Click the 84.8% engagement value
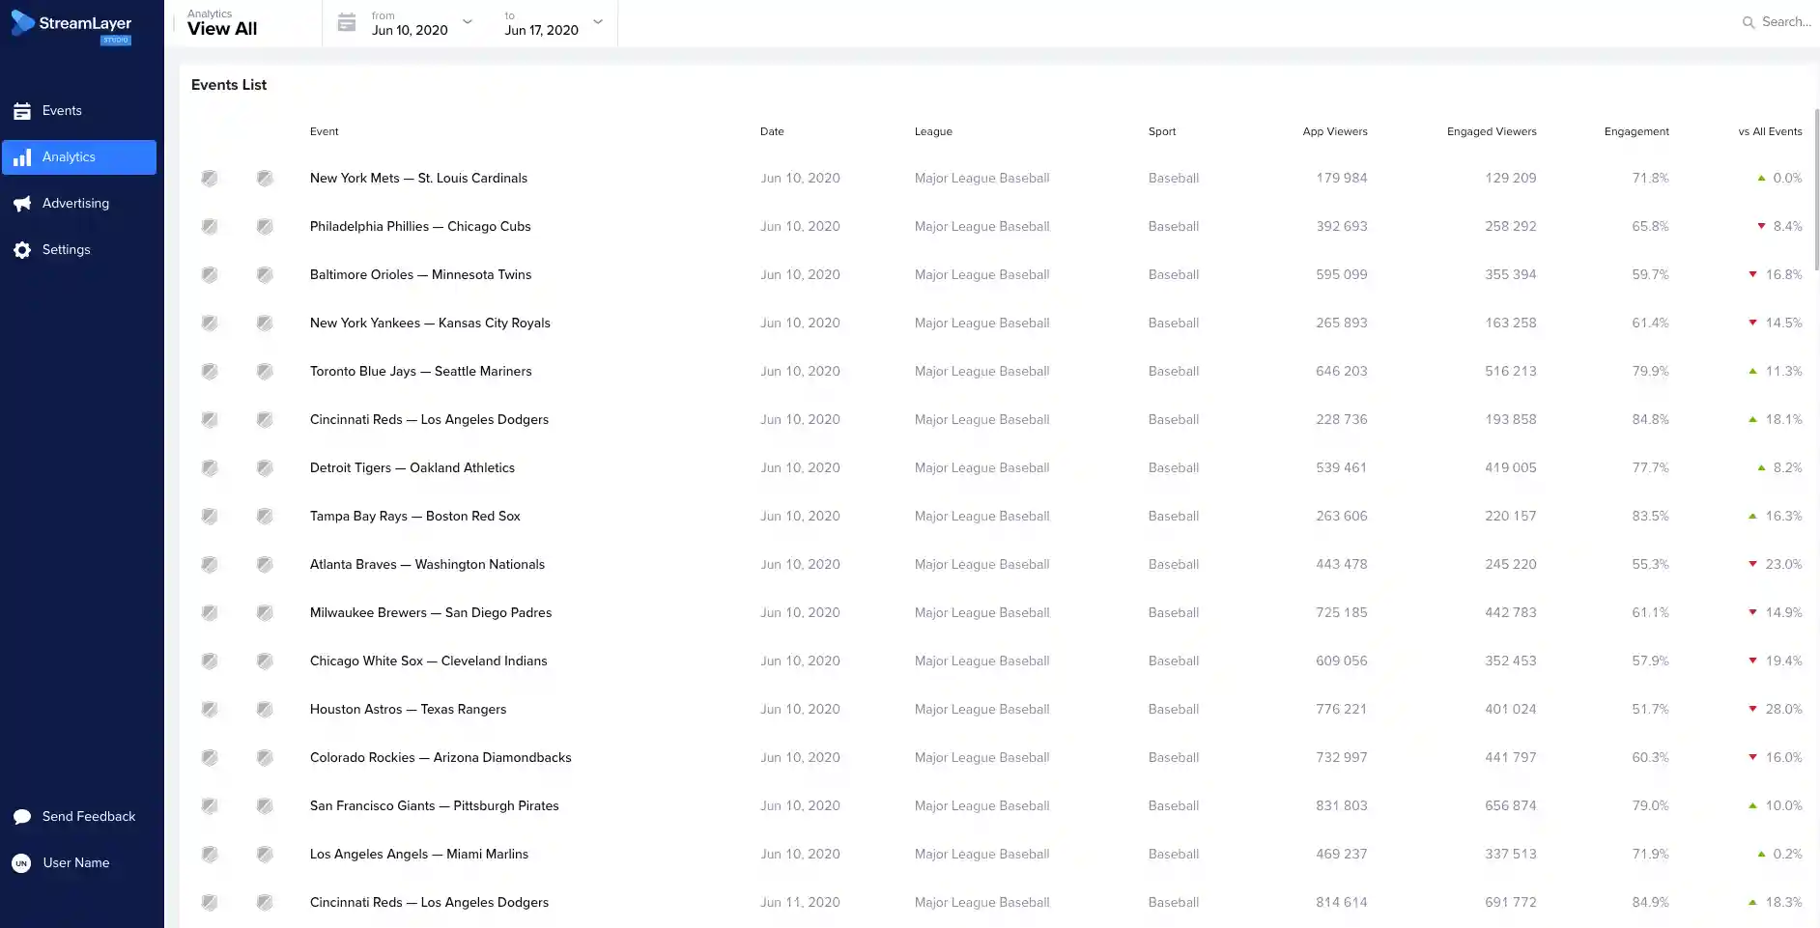The width and height of the screenshot is (1820, 928). click(x=1650, y=420)
